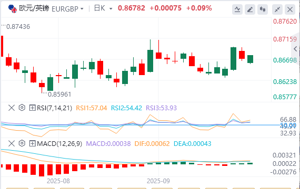Screen dimensions: 300x189
Task: Expand side panel with left chevron
Action: click(x=295, y=49)
